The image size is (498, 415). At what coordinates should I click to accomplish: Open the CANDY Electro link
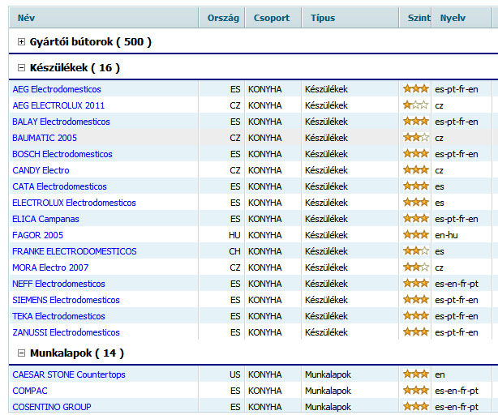(41, 170)
